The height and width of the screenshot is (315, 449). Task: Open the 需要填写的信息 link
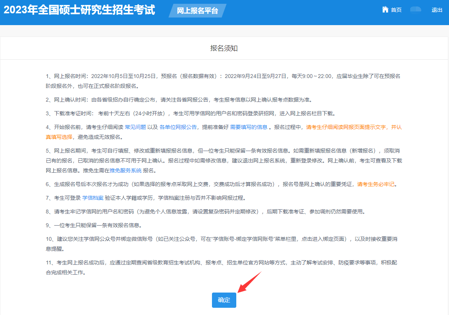(248, 127)
